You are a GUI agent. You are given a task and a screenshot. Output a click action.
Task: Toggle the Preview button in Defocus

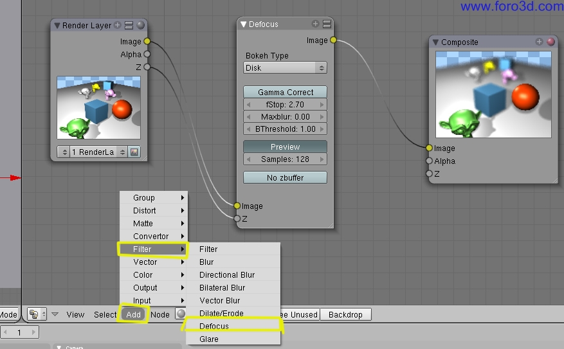point(285,147)
